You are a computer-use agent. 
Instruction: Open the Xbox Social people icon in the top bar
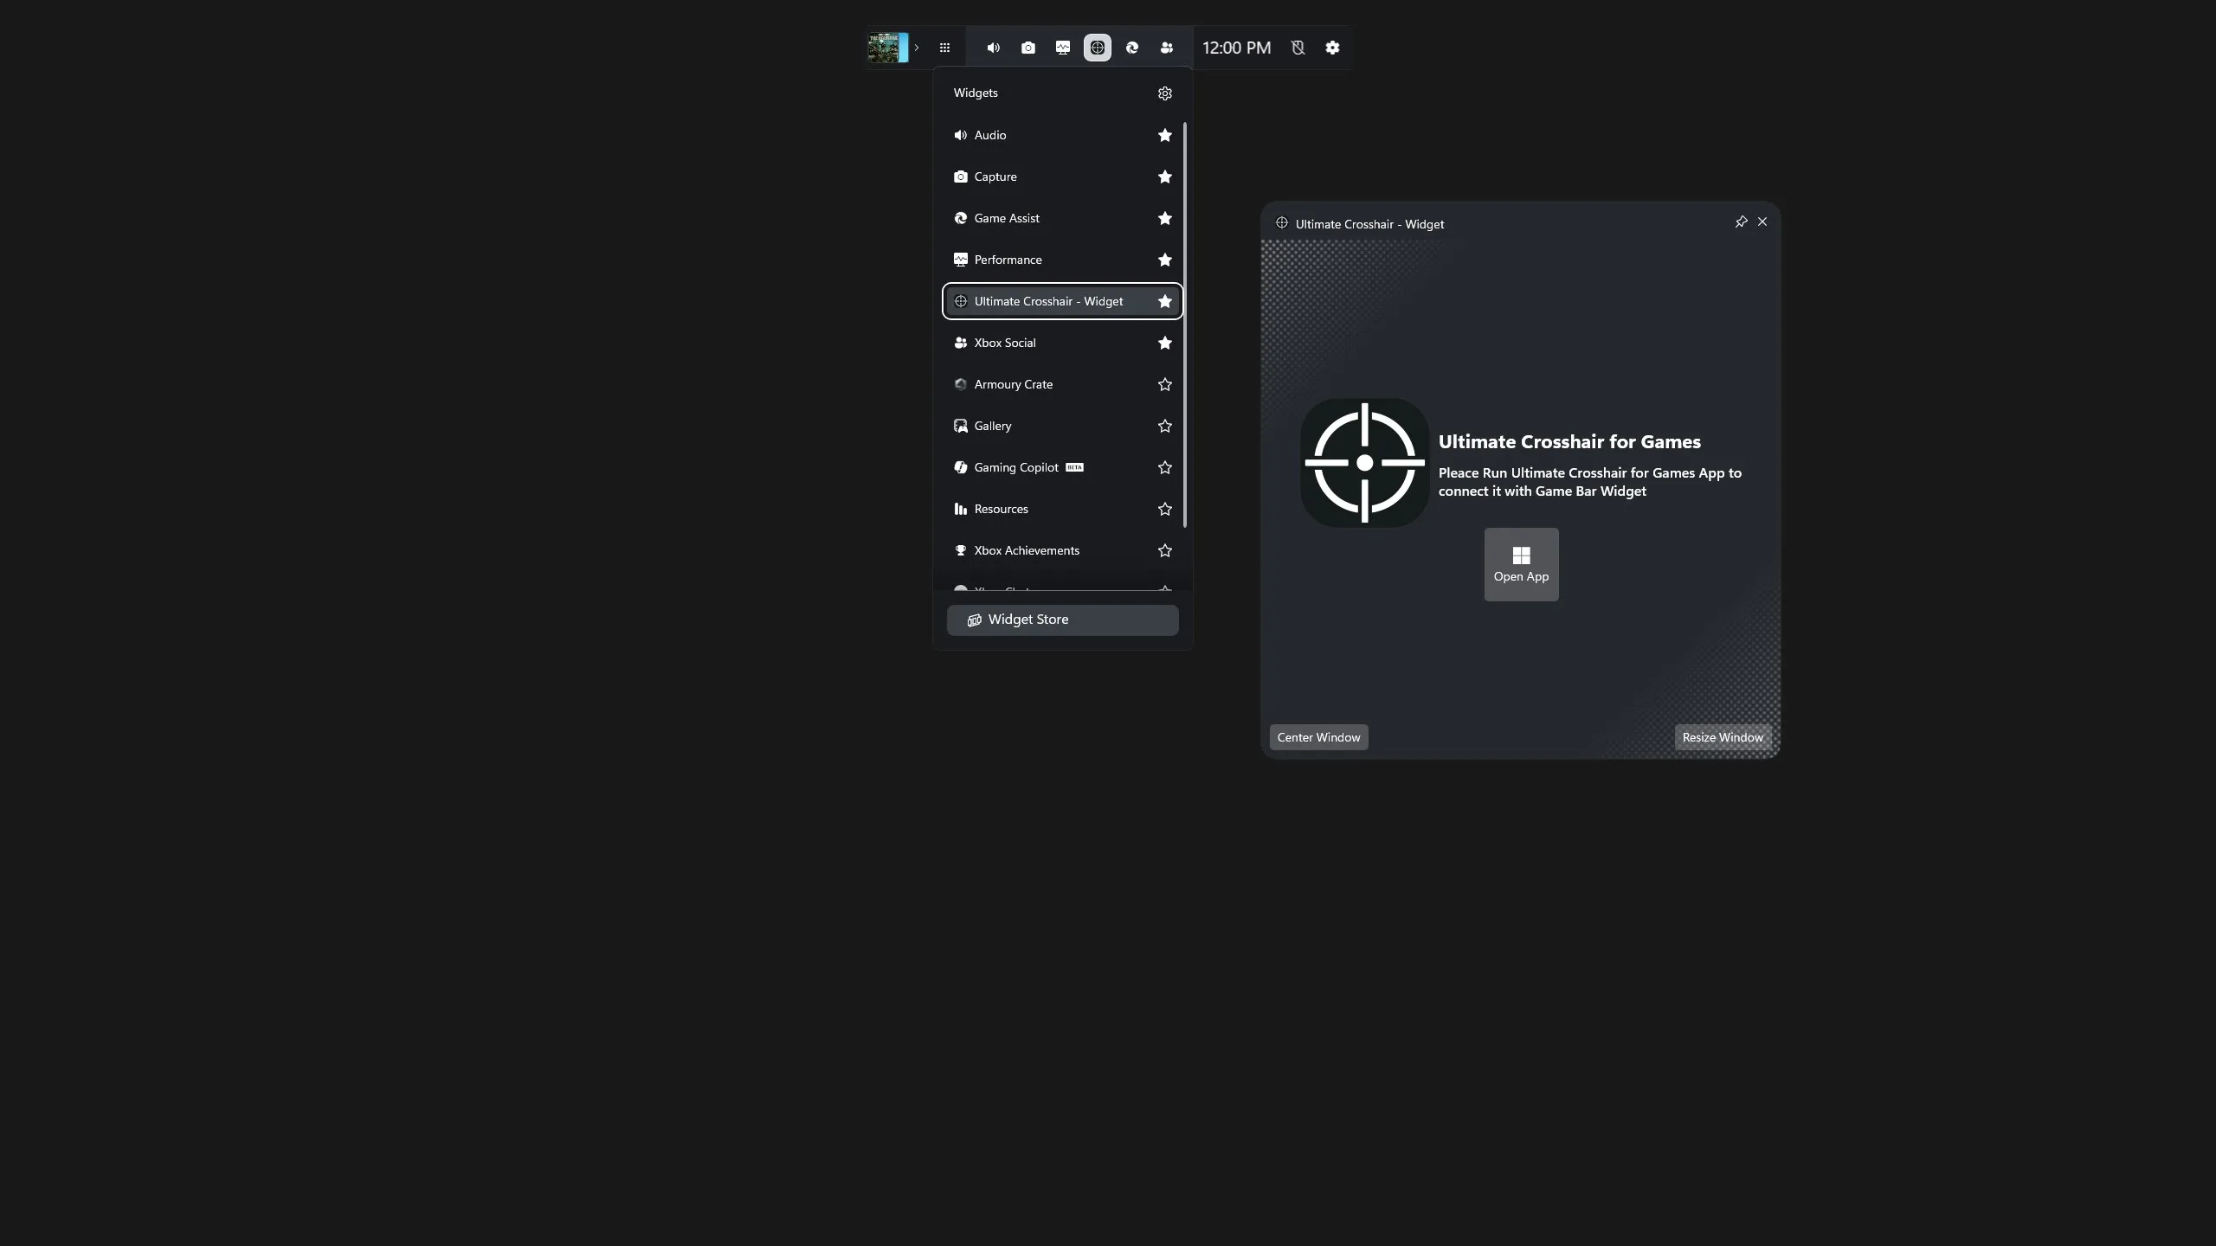click(1166, 48)
